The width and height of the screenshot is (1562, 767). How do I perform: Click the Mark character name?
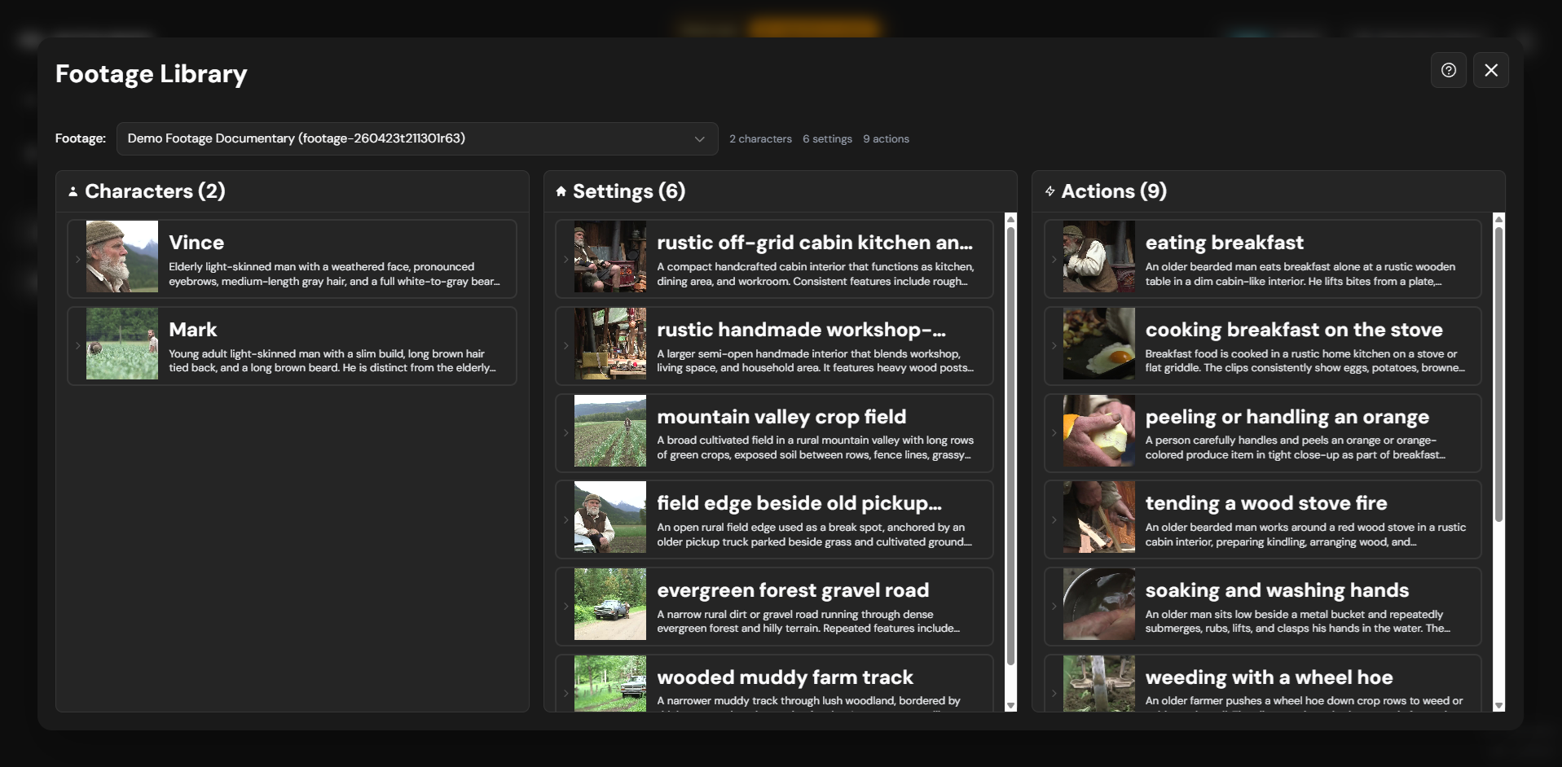193,330
